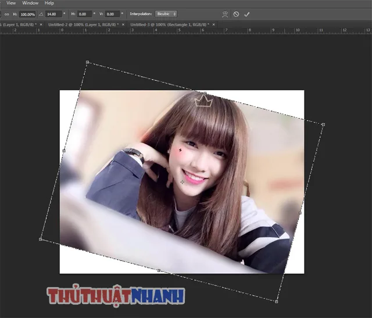Click the bottom-right transform corner handle
The height and width of the screenshot is (318, 372).
point(277,301)
